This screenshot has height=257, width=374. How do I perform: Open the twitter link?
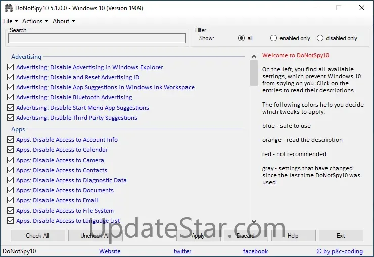[x=182, y=251]
